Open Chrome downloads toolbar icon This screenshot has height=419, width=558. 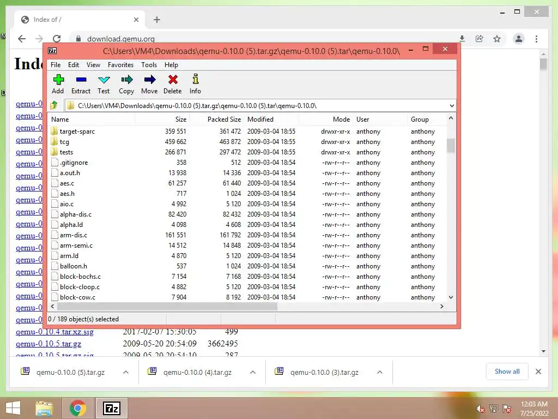coord(462,39)
